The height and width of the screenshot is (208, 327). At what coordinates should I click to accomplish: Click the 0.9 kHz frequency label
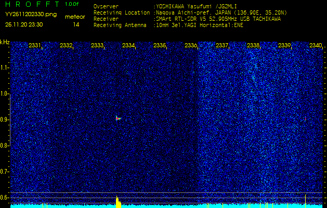(x=4, y=120)
